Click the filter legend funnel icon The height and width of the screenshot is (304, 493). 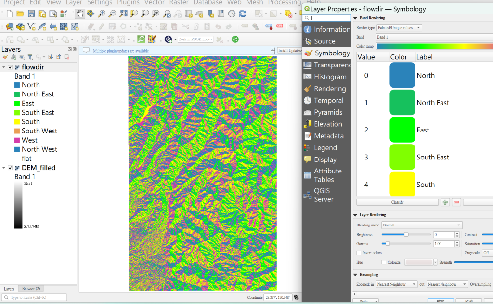(30, 57)
